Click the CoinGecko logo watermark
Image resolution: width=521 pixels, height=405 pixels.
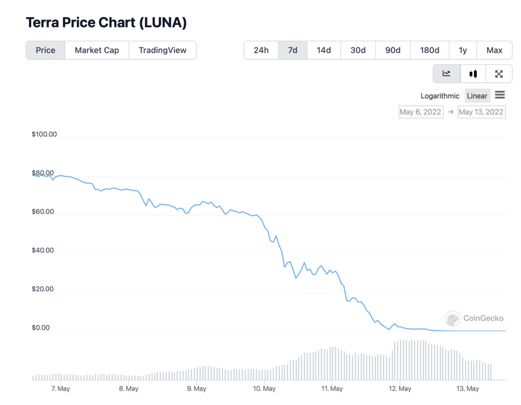click(474, 319)
